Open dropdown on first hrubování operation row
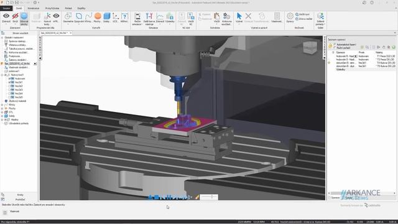This screenshot has width=398, height=224. click(x=356, y=56)
